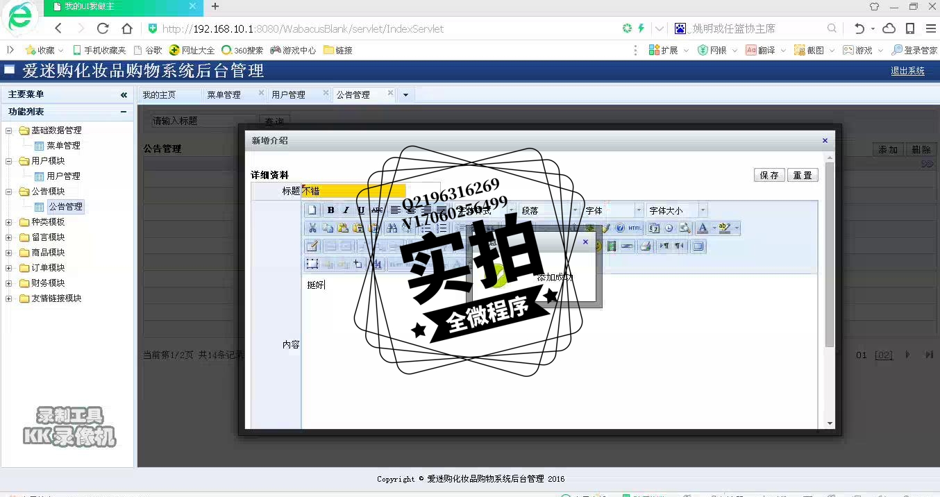Screen dimensions: 940x497
Task: Click the Help question mark icon in editor
Action: [x=620, y=228]
